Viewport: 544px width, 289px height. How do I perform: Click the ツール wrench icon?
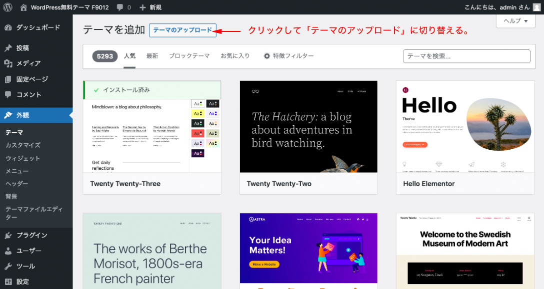[x=8, y=266]
